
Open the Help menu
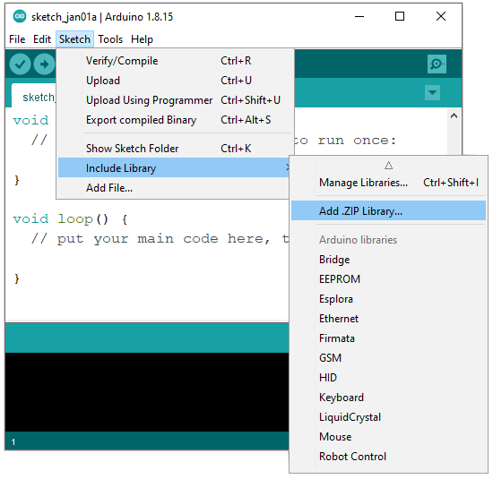142,39
